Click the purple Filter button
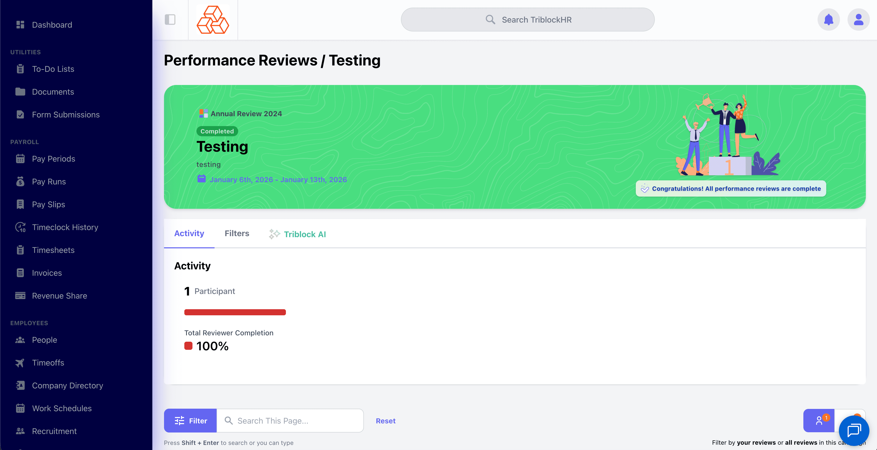 click(x=190, y=421)
